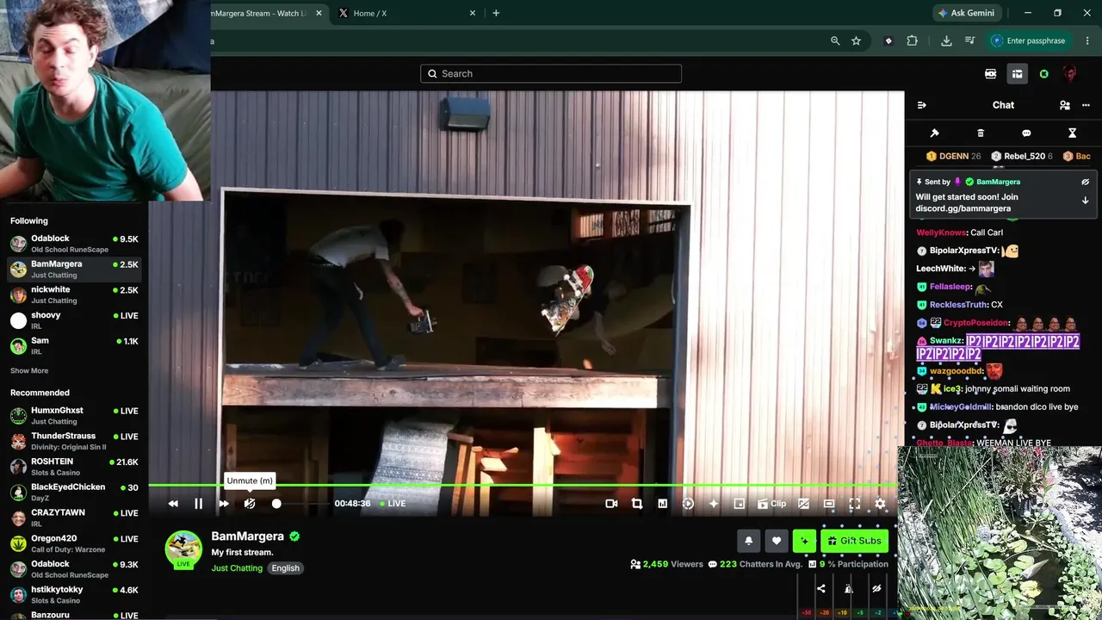Open the browser Extensions puzzle icon
The image size is (1102, 620).
913,40
